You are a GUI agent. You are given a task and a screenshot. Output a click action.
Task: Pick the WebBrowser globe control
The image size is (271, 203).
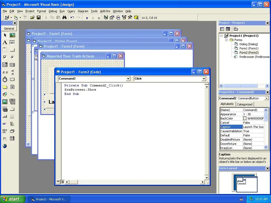[x=5, y=146]
